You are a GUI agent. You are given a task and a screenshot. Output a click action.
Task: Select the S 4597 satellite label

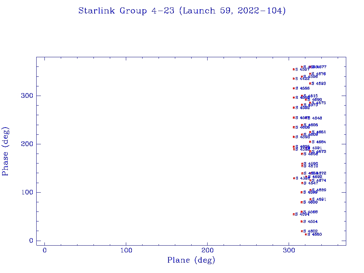tap(302, 69)
